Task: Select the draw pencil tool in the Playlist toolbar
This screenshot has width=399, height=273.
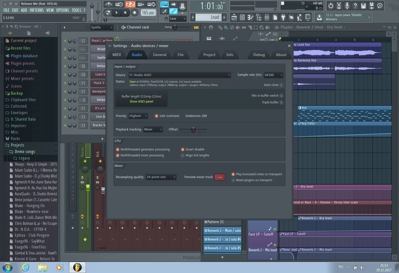Action: pos(220,27)
